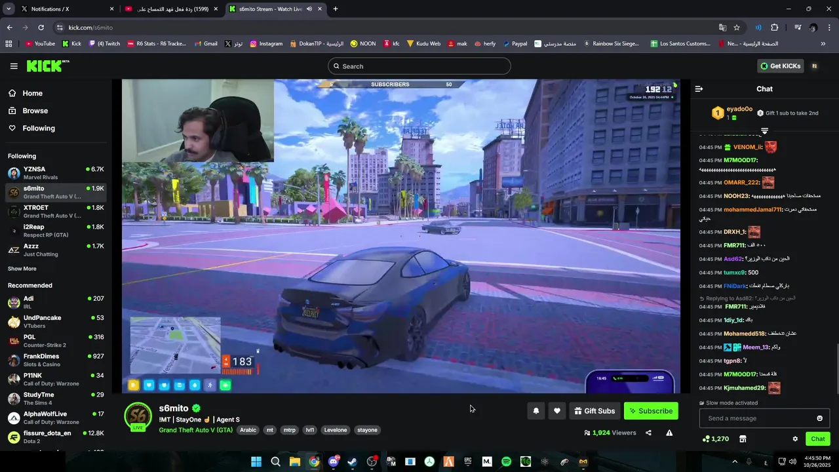Click the Get KICKs button
The width and height of the screenshot is (839, 472).
point(780,66)
